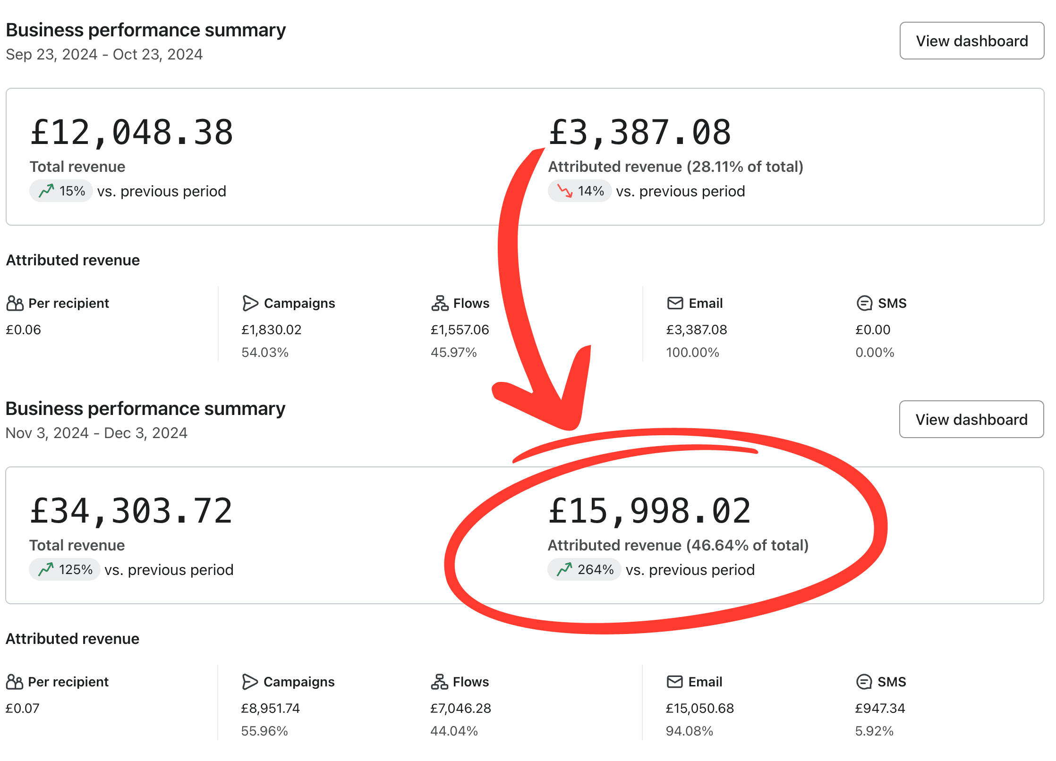Click the red 14% downward trend badge
1056x761 pixels.
pos(579,191)
